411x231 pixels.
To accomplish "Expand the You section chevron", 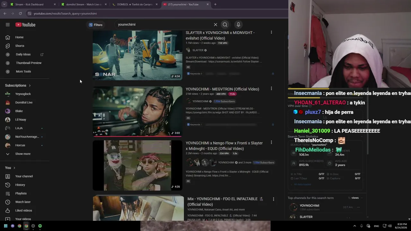I will (14, 168).
